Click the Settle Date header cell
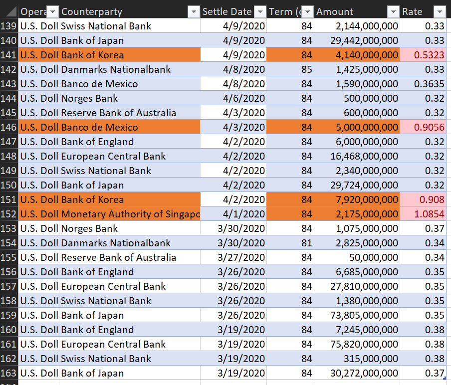The width and height of the screenshot is (451, 385). (233, 12)
